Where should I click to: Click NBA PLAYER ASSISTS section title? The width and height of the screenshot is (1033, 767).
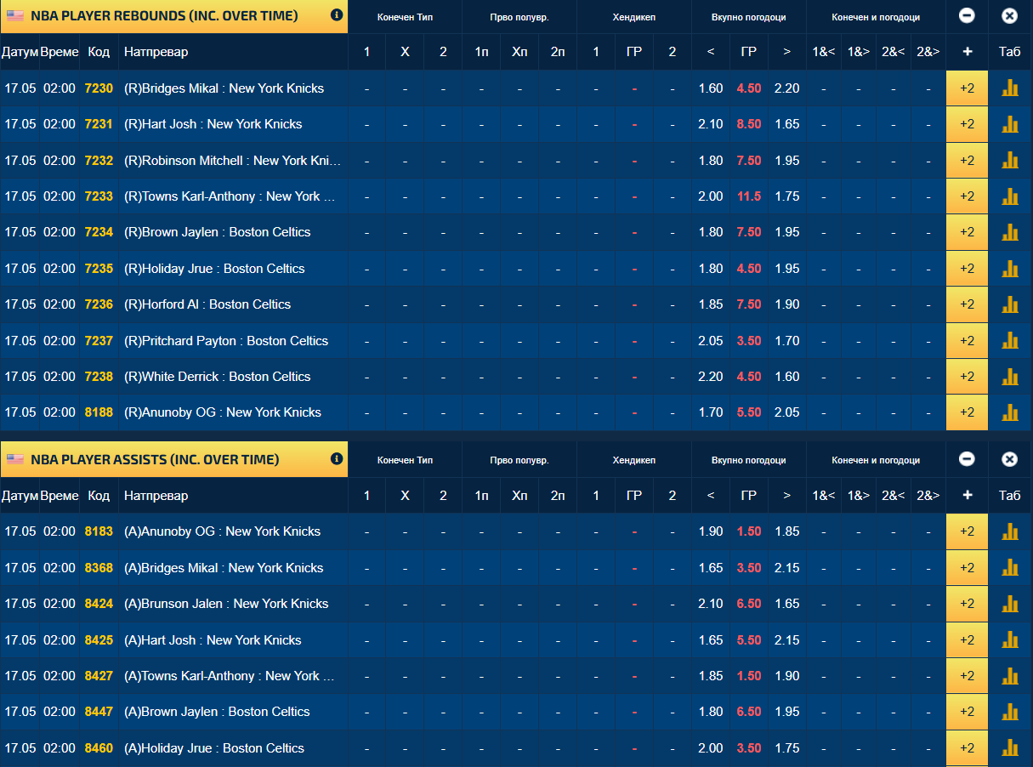(155, 460)
